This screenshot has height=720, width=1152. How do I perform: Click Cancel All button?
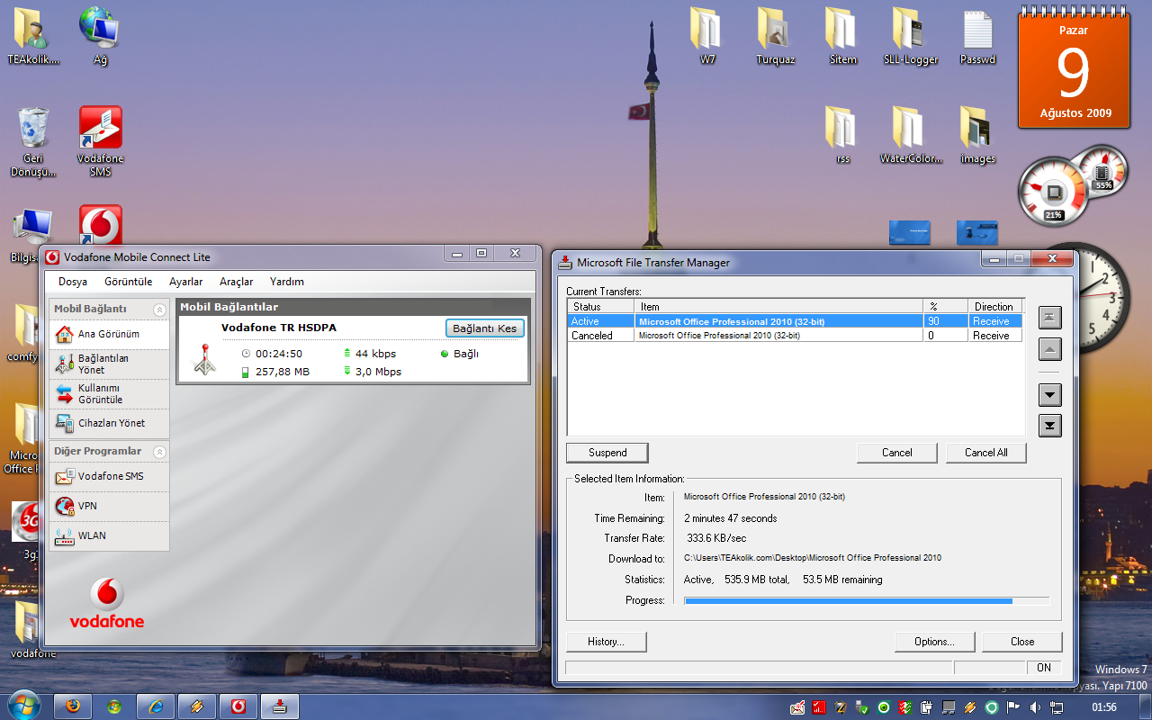point(986,453)
